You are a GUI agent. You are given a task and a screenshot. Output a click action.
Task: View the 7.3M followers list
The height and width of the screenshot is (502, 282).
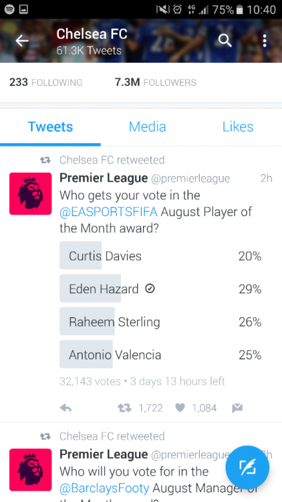pos(156,82)
